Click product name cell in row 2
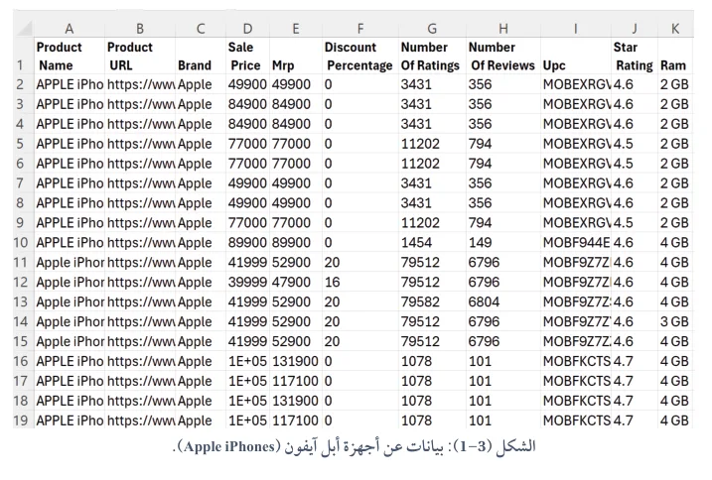This screenshot has width=712, height=480. (x=70, y=84)
